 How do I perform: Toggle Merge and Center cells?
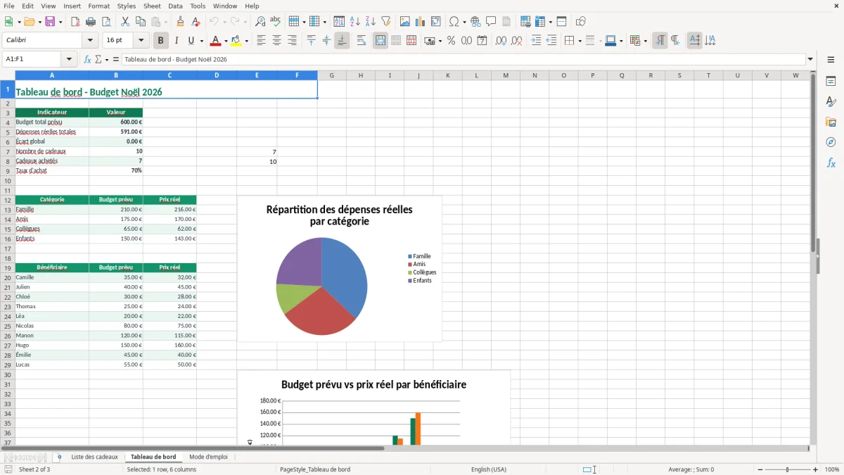pyautogui.click(x=381, y=41)
